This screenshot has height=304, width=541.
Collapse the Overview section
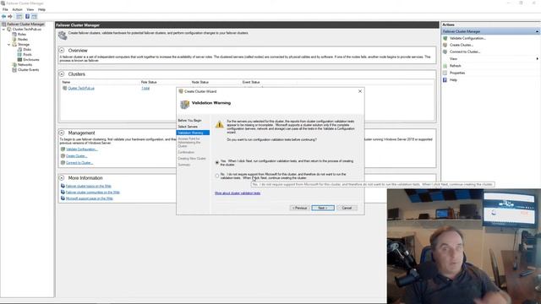62,51
